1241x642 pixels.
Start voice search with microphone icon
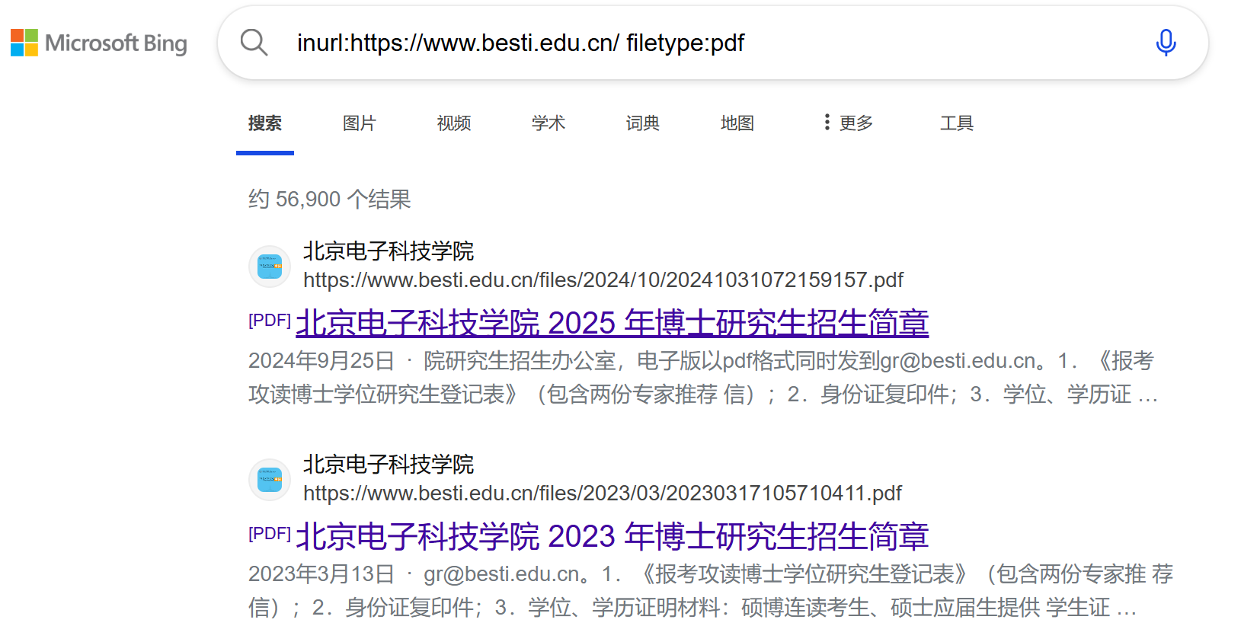click(1166, 43)
